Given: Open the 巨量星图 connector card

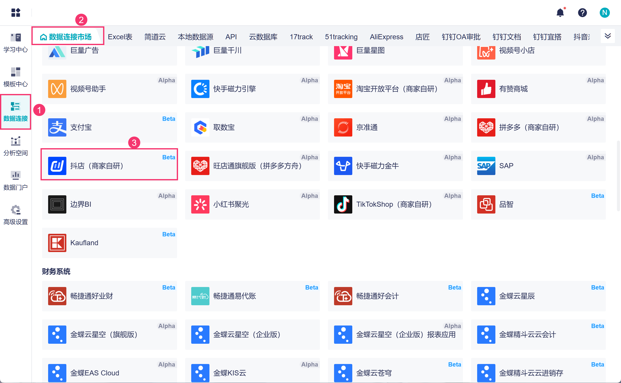Looking at the screenshot, I should tap(395, 56).
